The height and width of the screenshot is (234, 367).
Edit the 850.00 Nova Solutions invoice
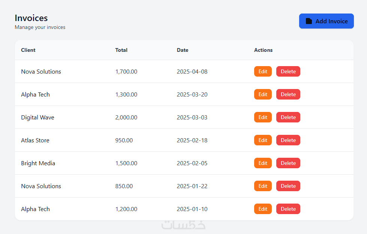point(263,186)
